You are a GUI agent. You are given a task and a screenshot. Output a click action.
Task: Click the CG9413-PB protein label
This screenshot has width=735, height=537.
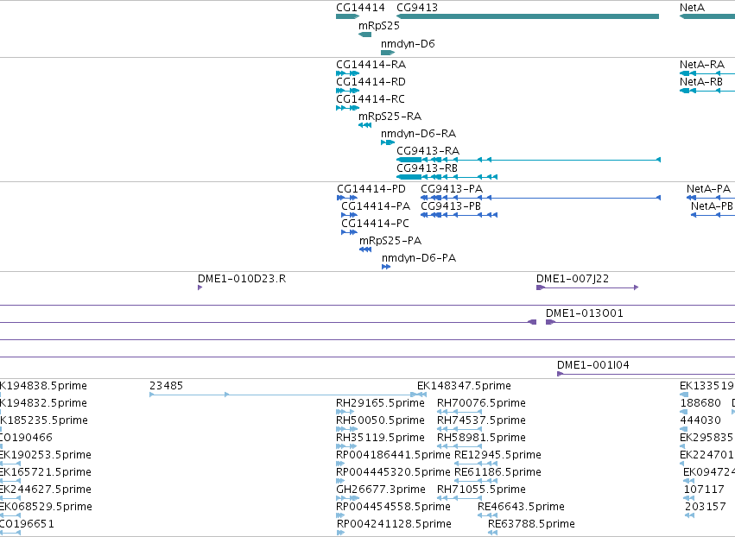451,206
